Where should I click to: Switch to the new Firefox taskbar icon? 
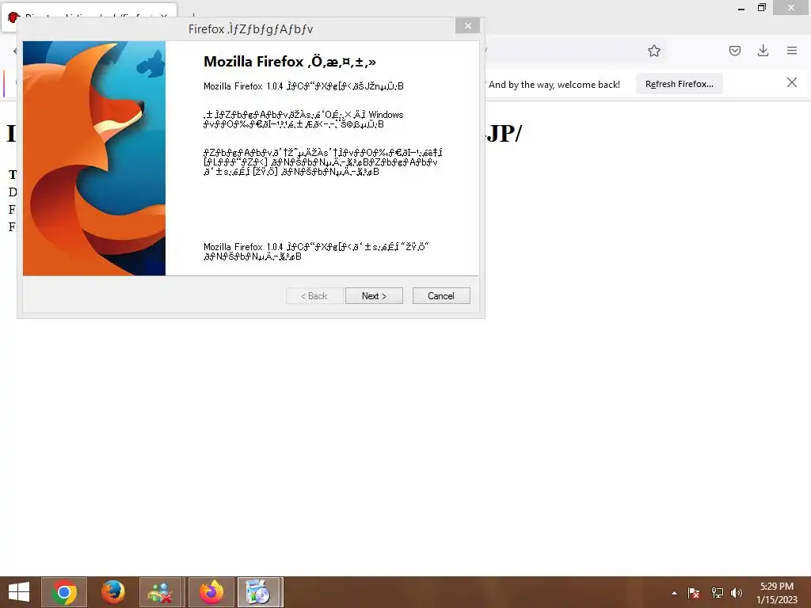(211, 592)
